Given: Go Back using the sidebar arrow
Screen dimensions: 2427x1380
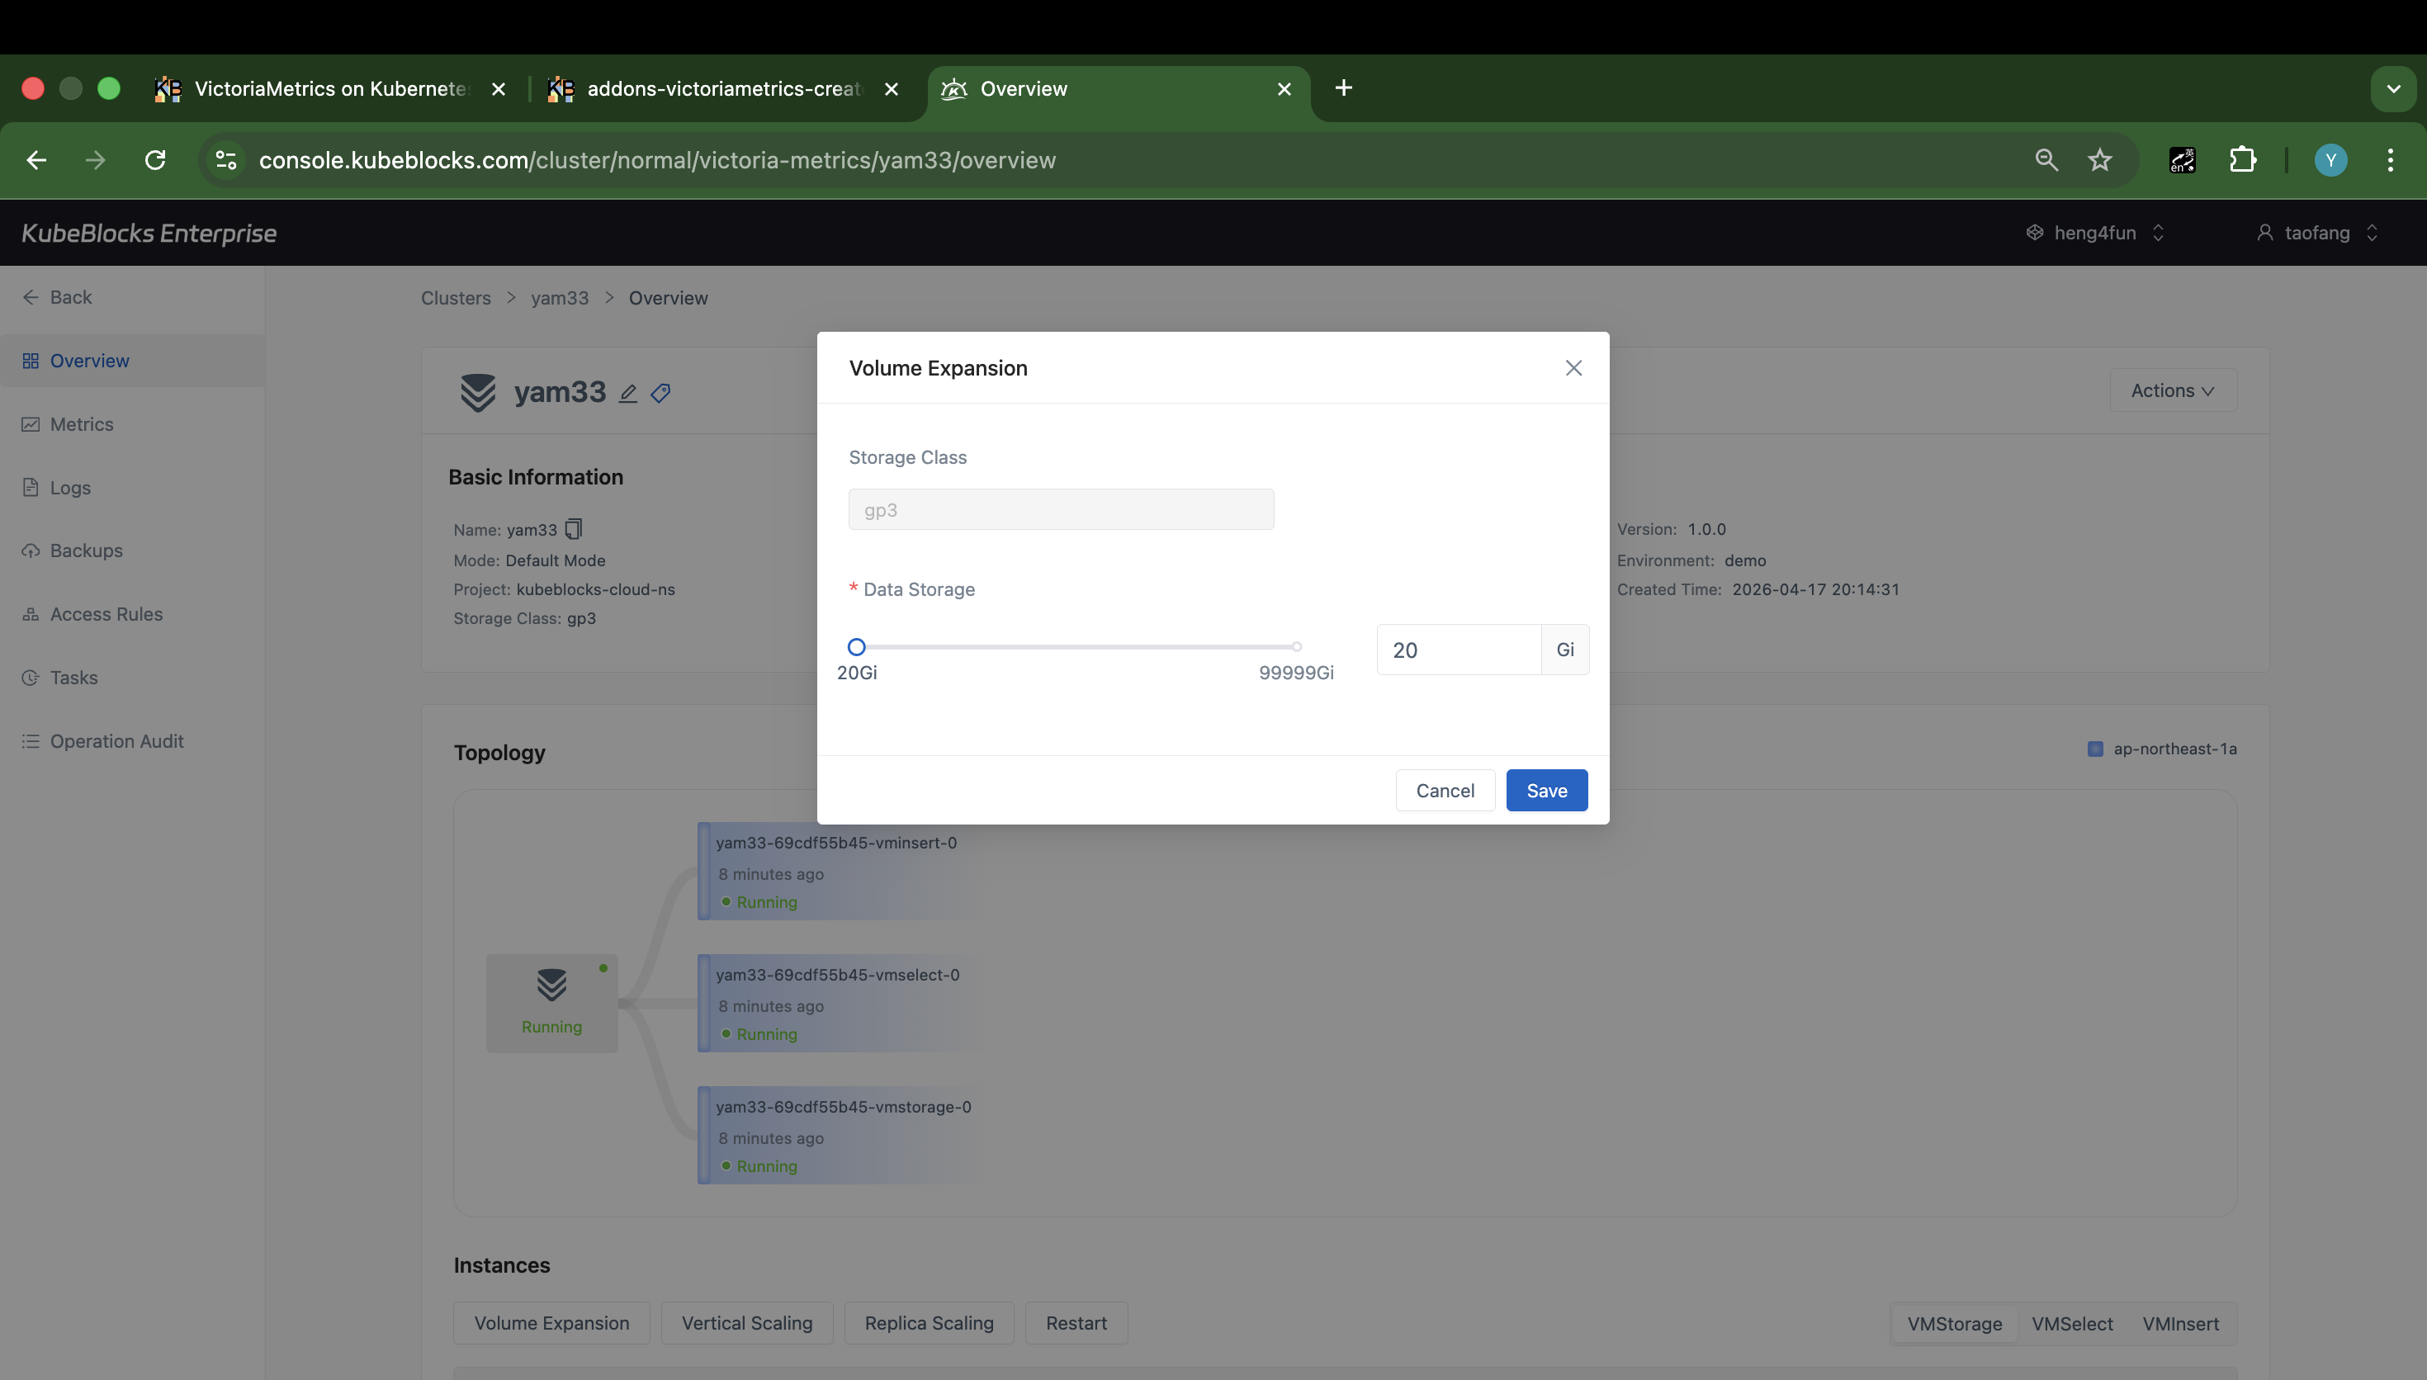Looking at the screenshot, I should point(57,298).
